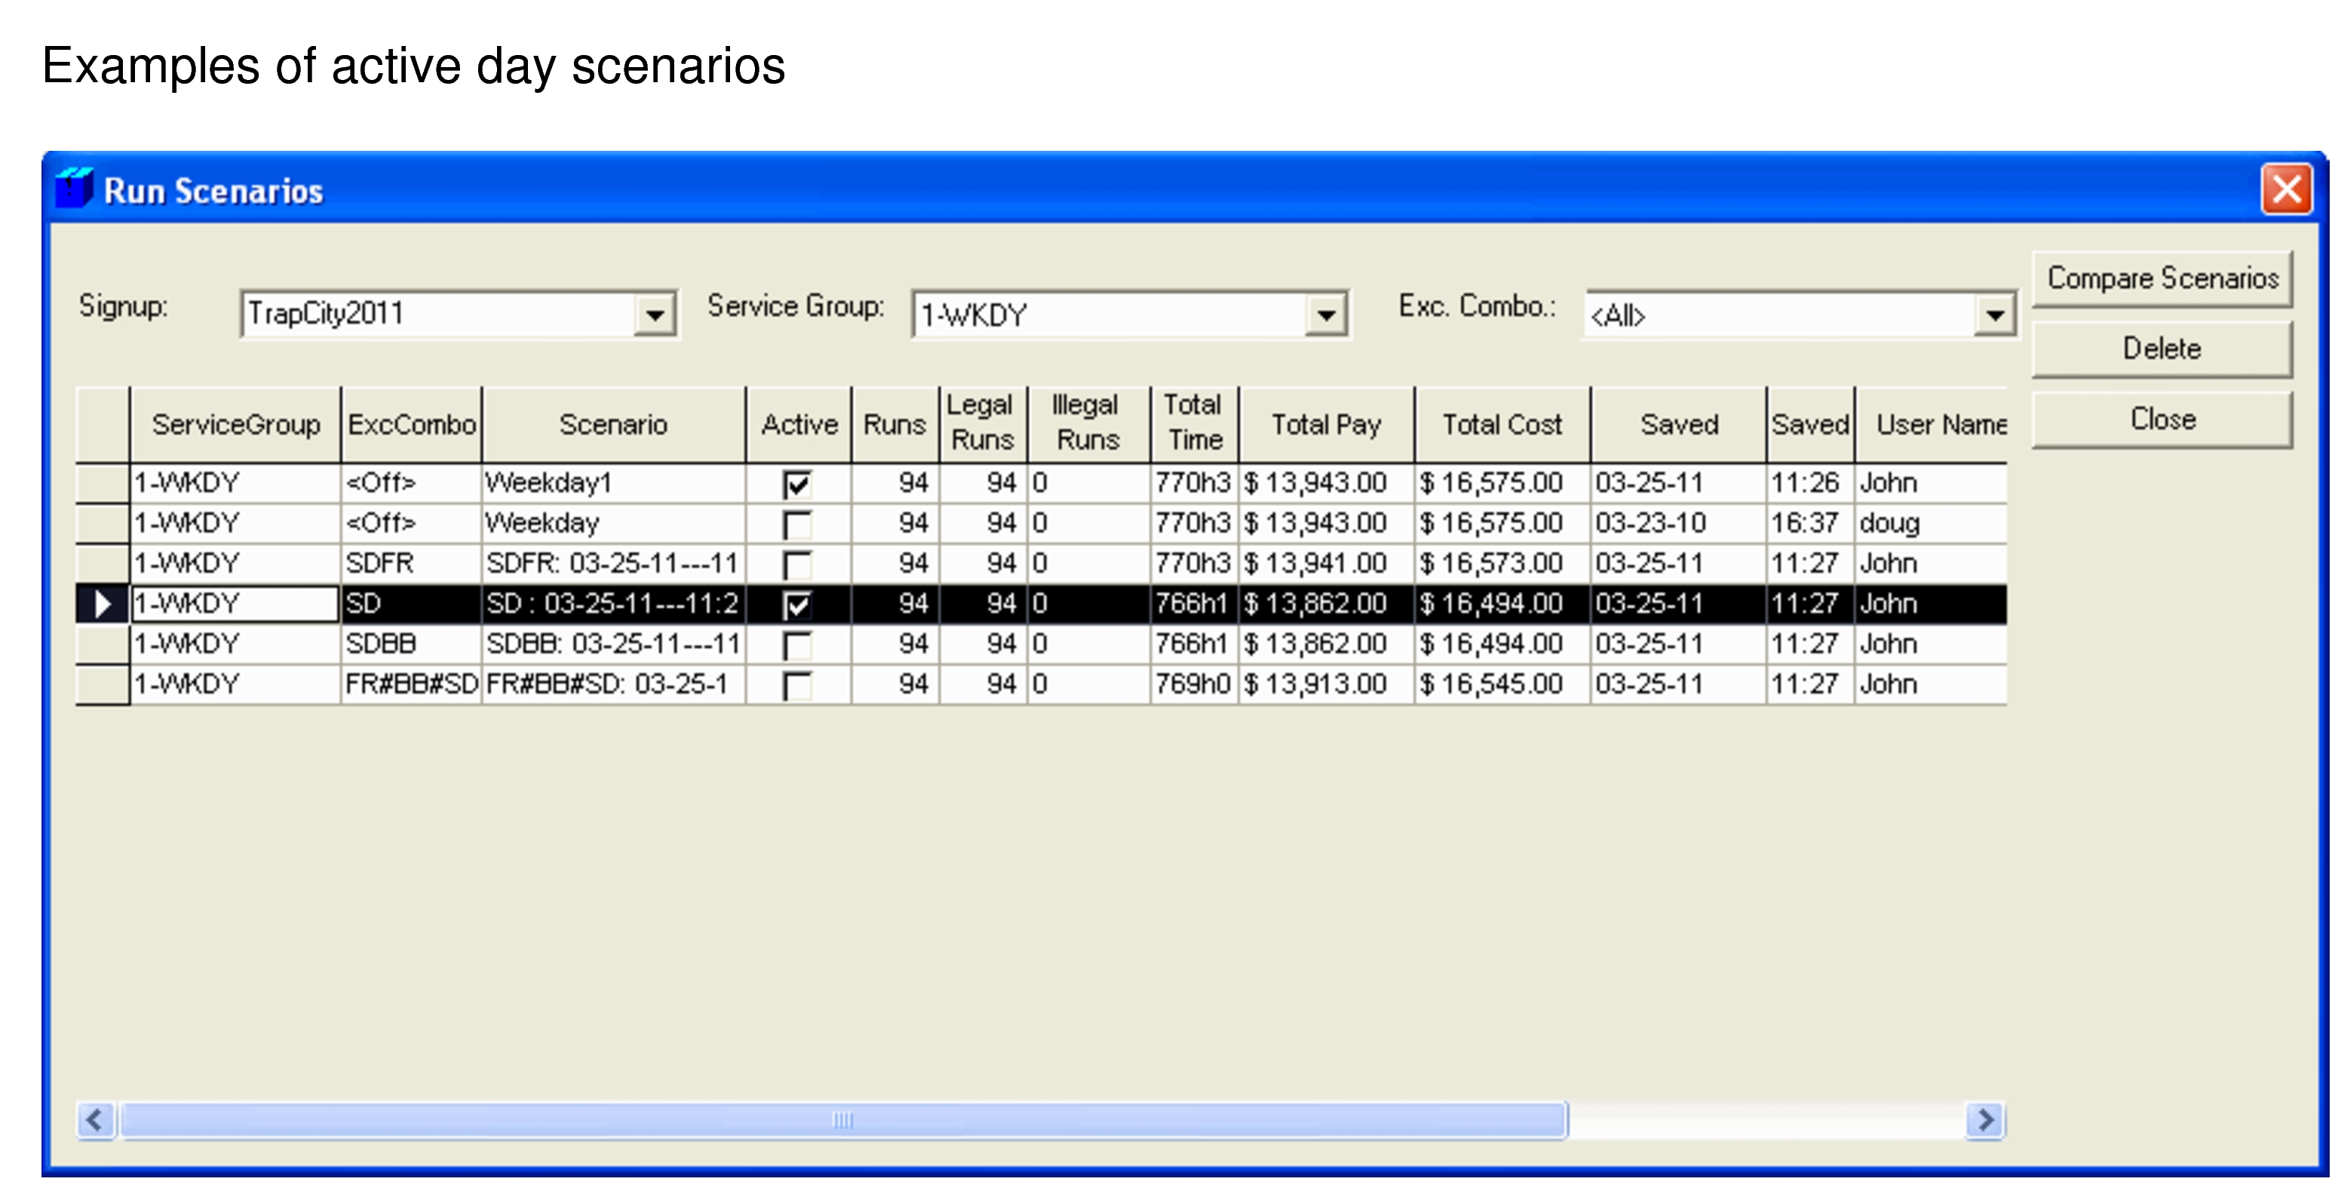The width and height of the screenshot is (2338, 1200).
Task: Click the Delete button
Action: [2162, 348]
